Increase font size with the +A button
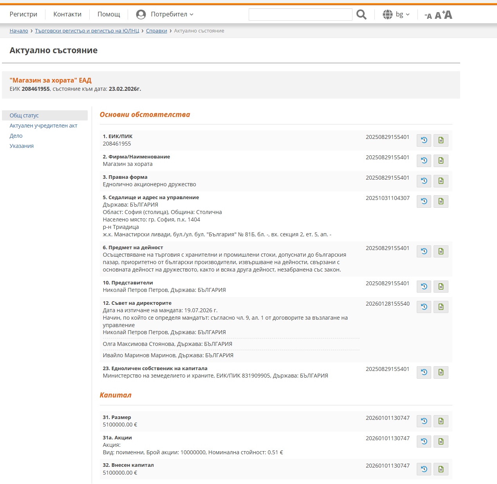Image resolution: width=497 pixels, height=484 pixels. [x=447, y=14]
